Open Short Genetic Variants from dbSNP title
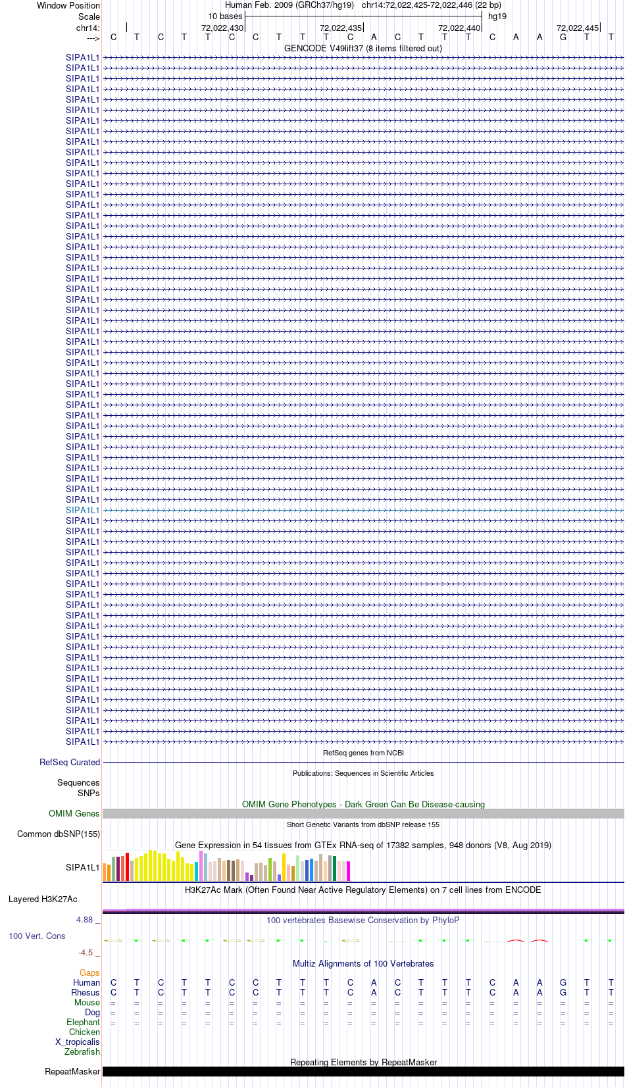This screenshot has height=1087, width=625. pyautogui.click(x=363, y=824)
